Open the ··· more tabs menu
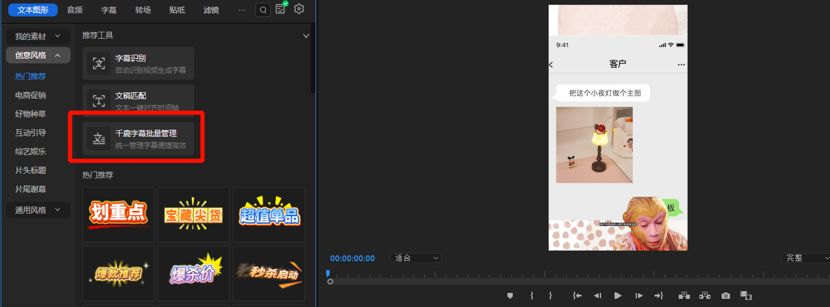The height and width of the screenshot is (307, 830). coord(241,10)
